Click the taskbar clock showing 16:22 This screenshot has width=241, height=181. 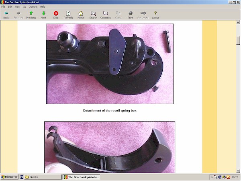coord(235,177)
